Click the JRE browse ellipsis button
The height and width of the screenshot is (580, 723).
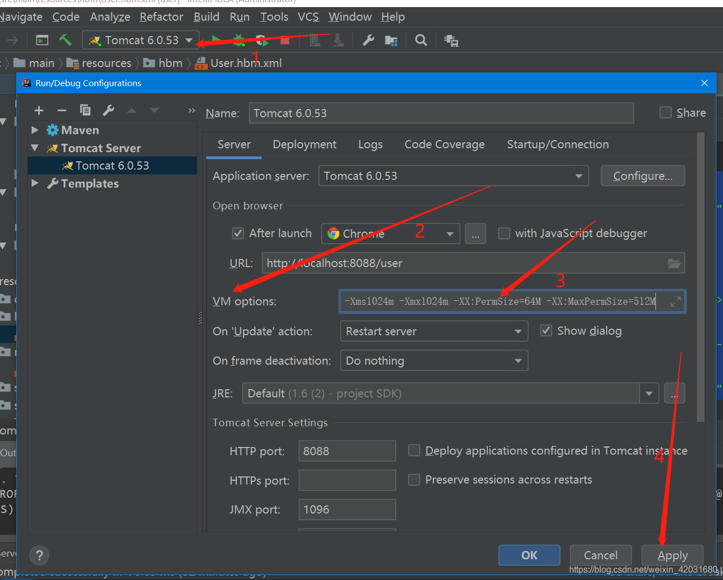(674, 394)
